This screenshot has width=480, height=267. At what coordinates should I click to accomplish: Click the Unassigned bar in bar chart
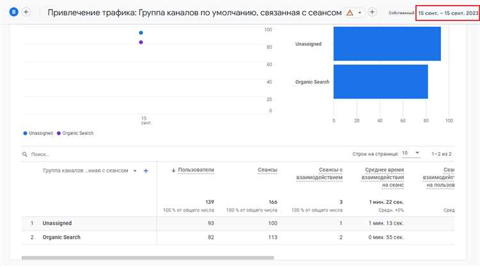[387, 43]
